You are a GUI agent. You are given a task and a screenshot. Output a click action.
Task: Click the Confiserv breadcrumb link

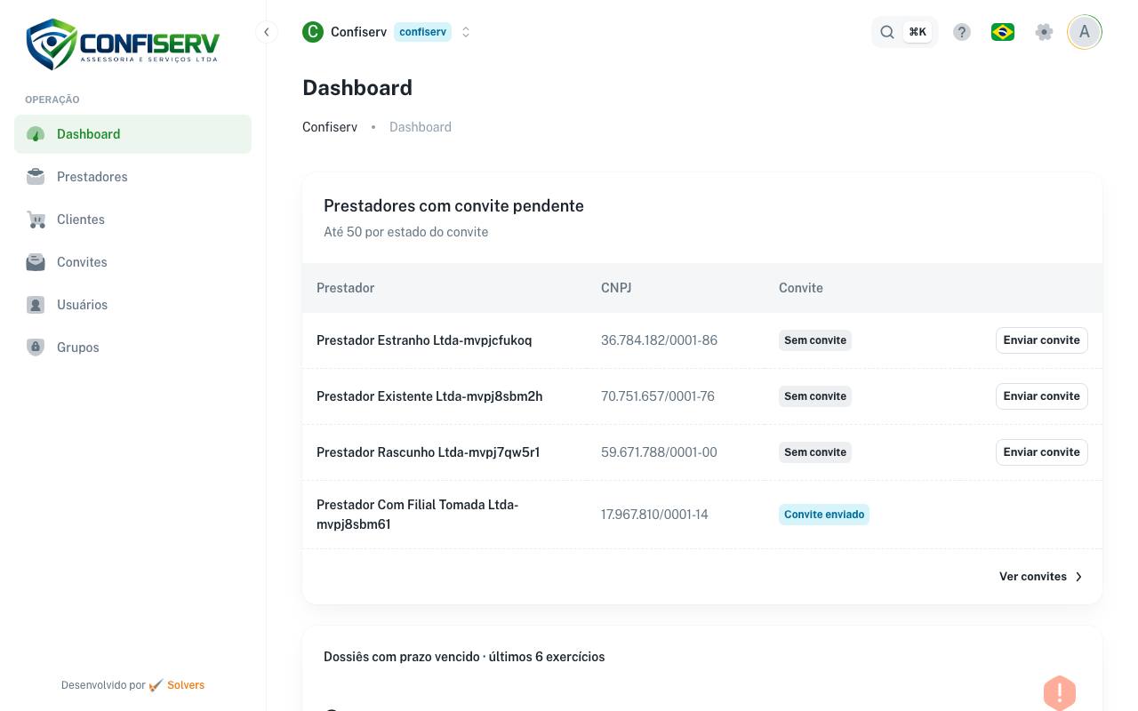click(x=330, y=127)
